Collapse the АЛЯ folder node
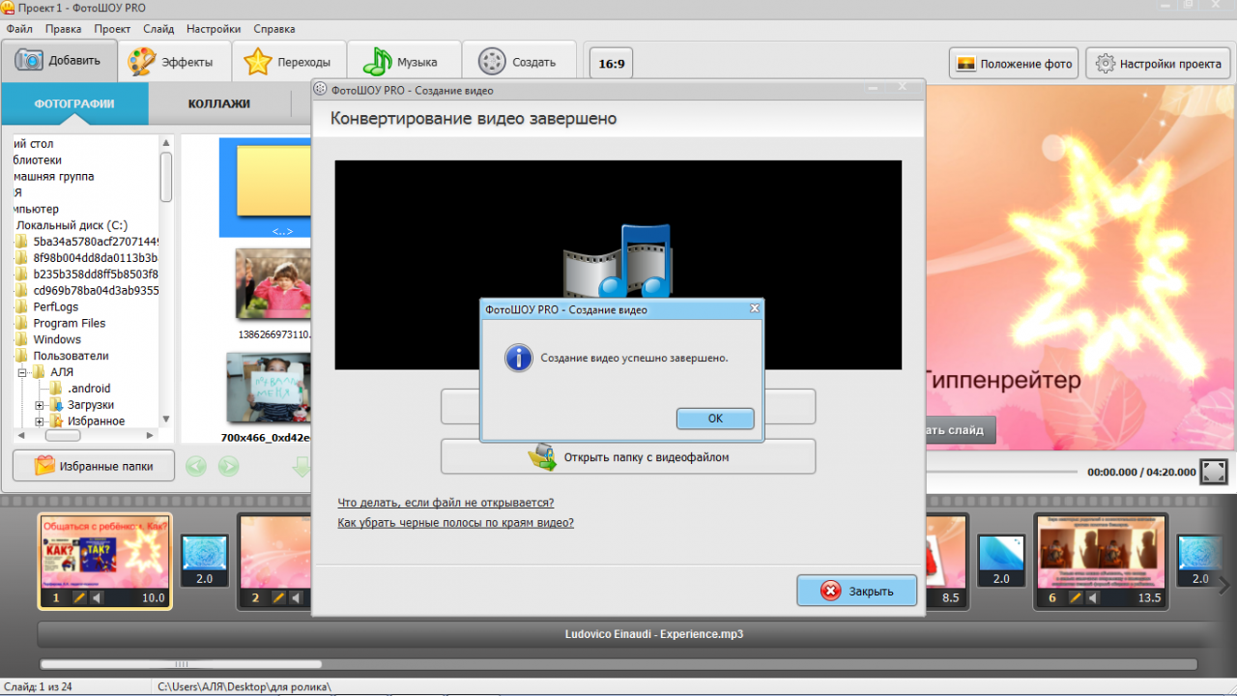 23,372
